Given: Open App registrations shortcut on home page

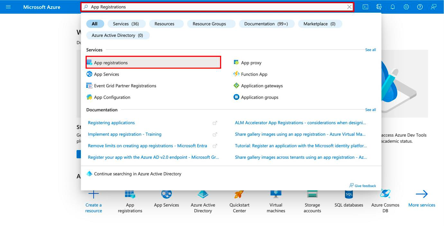Looking at the screenshot, I should click(x=130, y=201).
